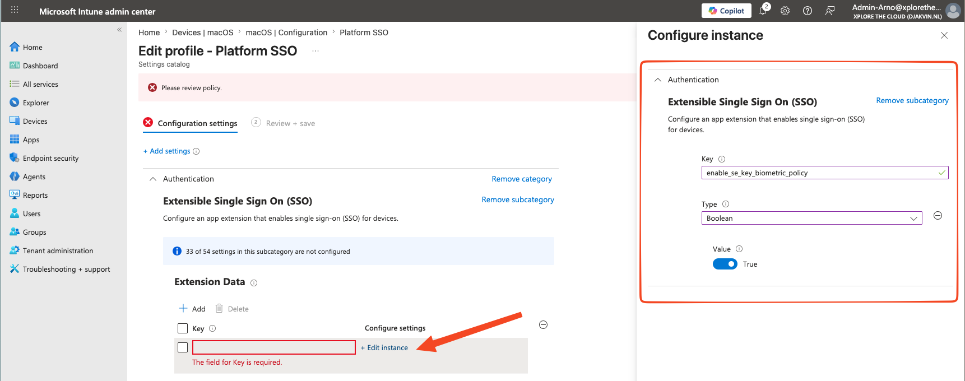Click Remove subcategory in main pane
Viewport: 965px width, 381px height.
coord(518,199)
